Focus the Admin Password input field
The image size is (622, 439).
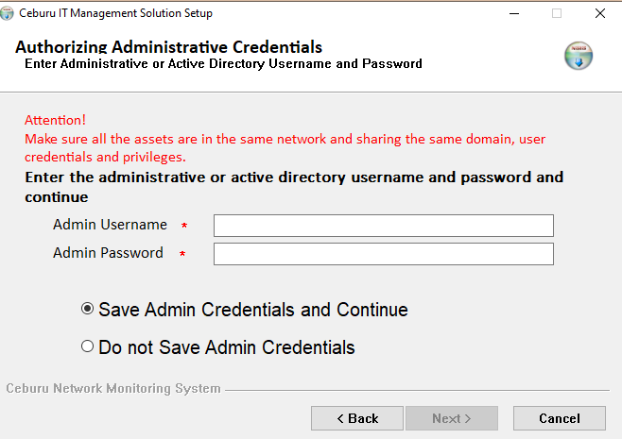pos(384,254)
